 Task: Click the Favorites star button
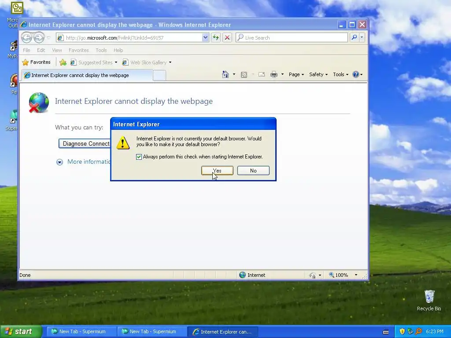pyautogui.click(x=36, y=62)
